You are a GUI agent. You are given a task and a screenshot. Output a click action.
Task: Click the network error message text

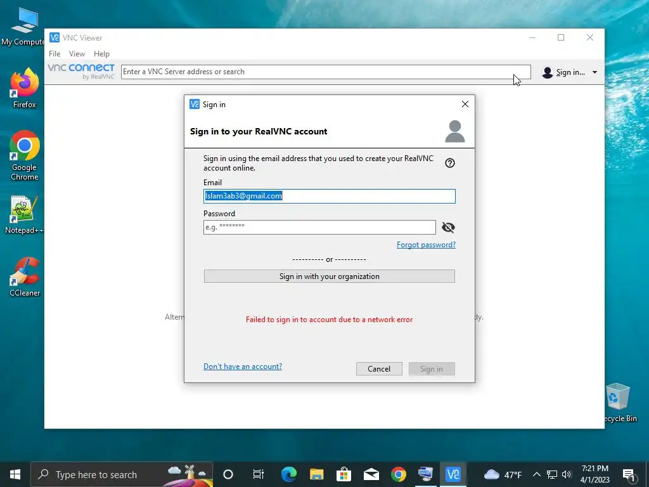click(x=329, y=320)
